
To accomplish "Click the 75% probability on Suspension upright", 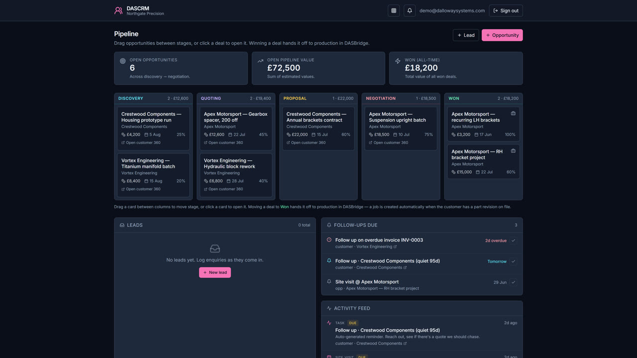I will point(428,135).
